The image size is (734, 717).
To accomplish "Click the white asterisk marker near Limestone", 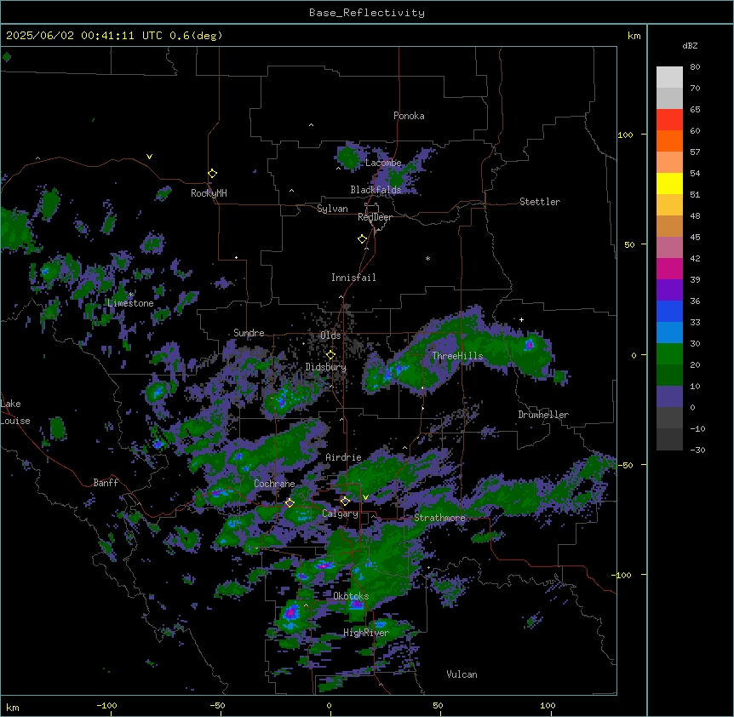I will pyautogui.click(x=130, y=295).
